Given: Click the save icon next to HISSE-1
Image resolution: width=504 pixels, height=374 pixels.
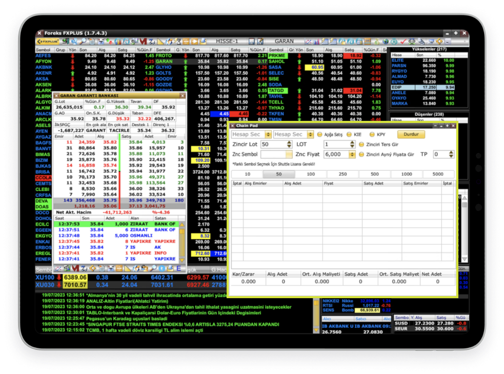Looking at the screenshot, I should pos(252,41).
